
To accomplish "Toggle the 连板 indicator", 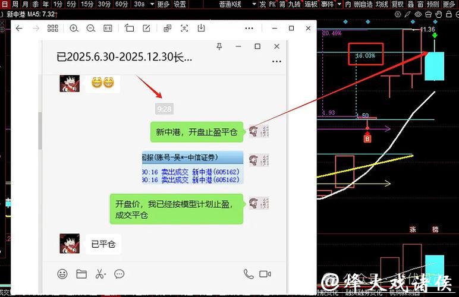I will pos(311,4).
